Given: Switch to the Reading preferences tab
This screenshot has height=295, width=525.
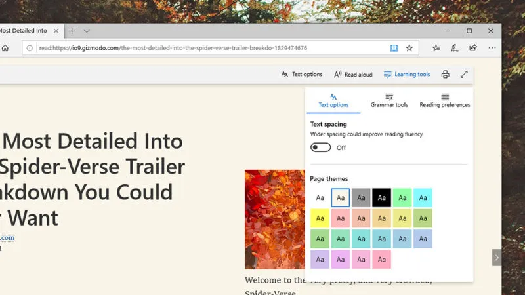Looking at the screenshot, I should [444, 100].
